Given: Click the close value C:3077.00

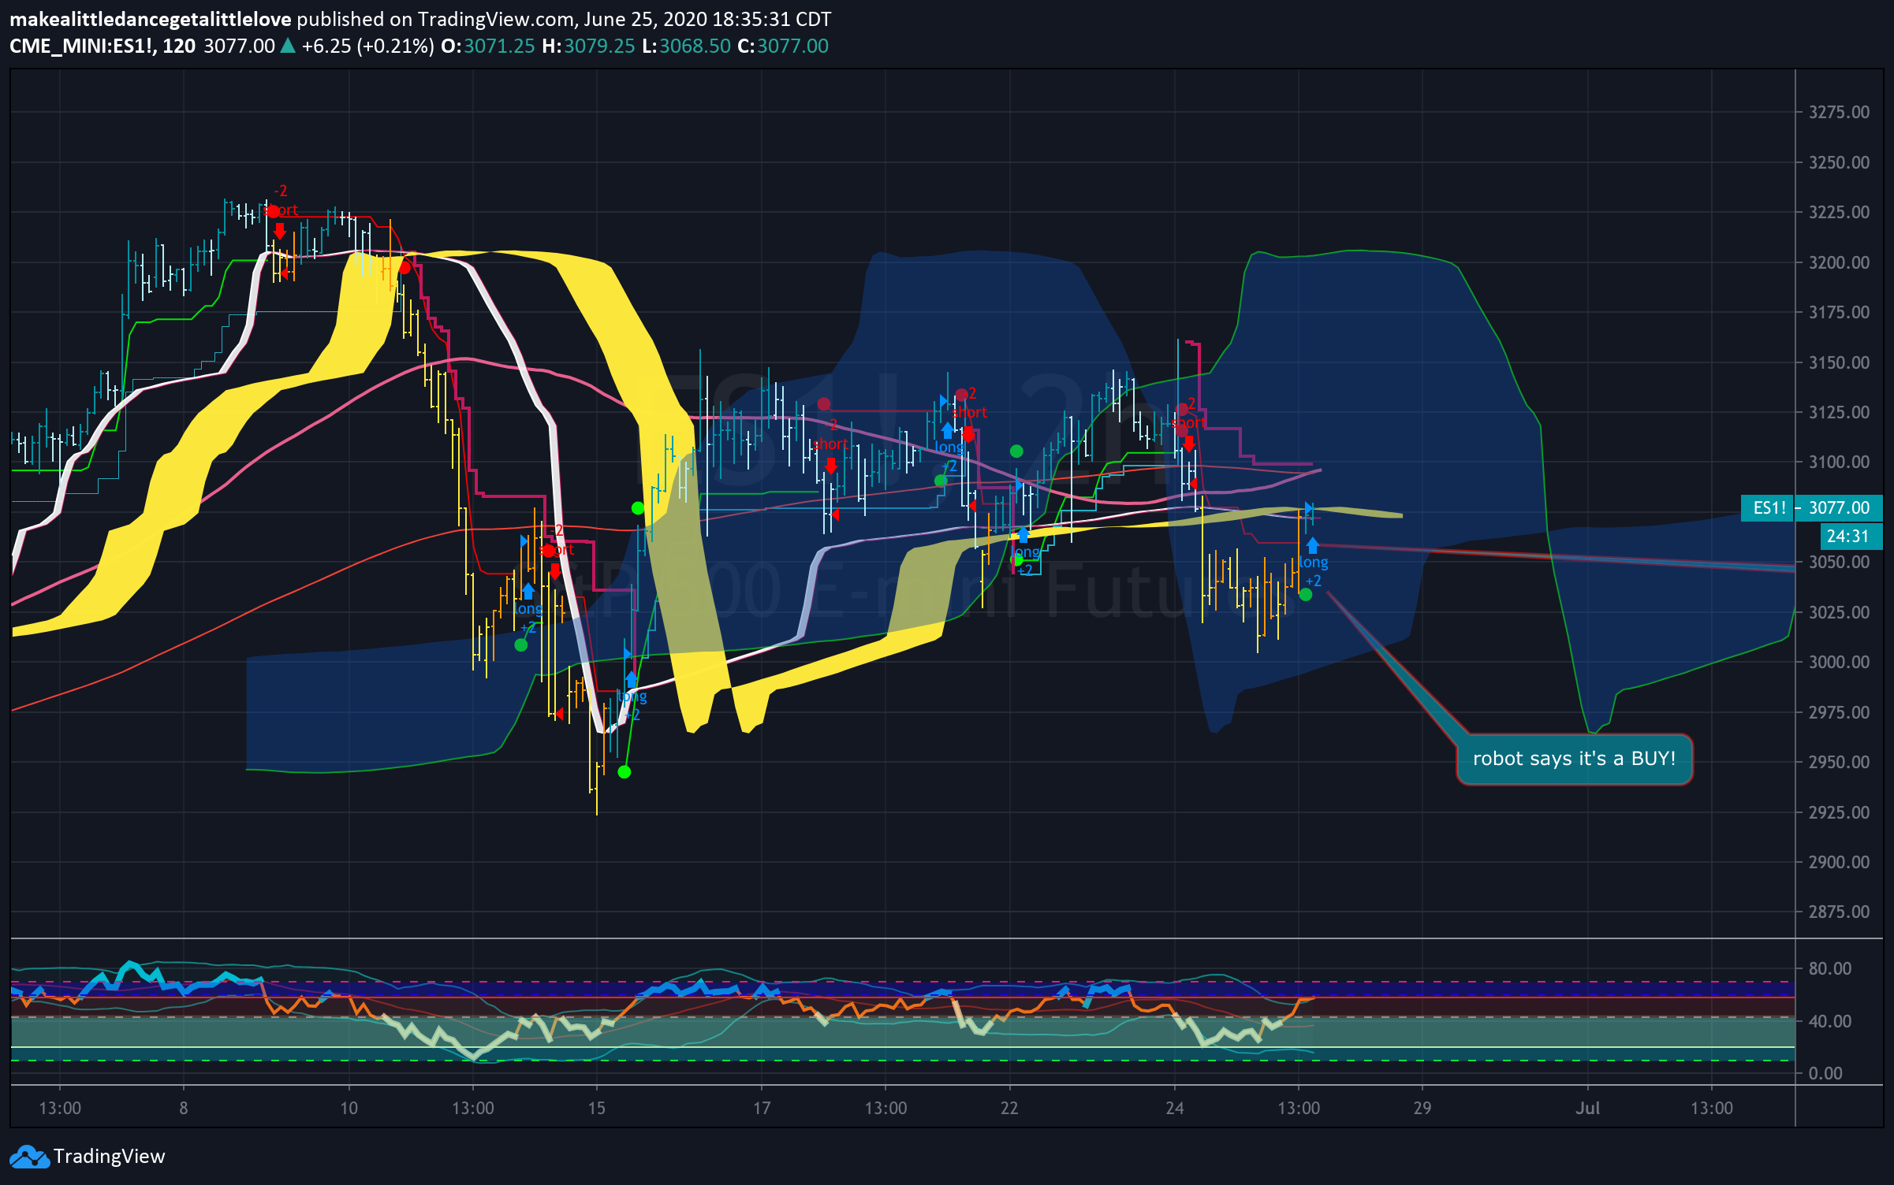Looking at the screenshot, I should coord(783,46).
